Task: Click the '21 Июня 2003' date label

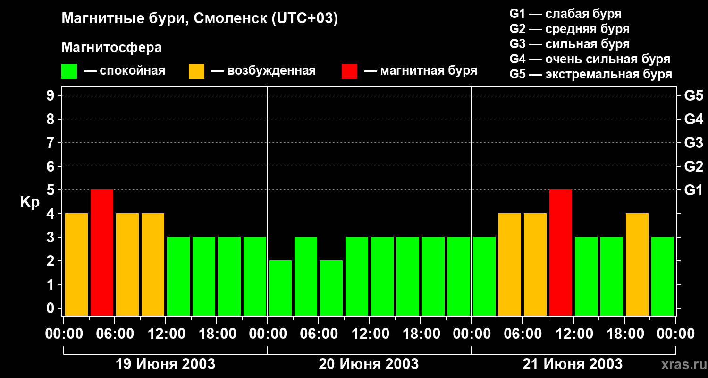Action: coord(573,364)
